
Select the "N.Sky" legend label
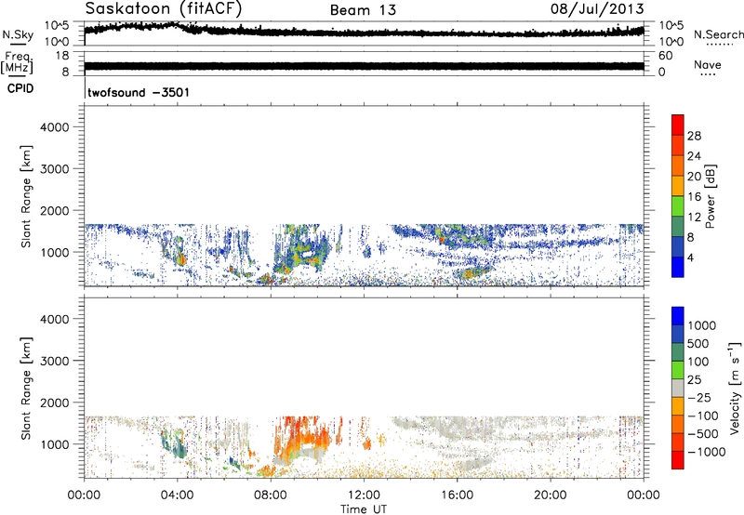(x=18, y=34)
